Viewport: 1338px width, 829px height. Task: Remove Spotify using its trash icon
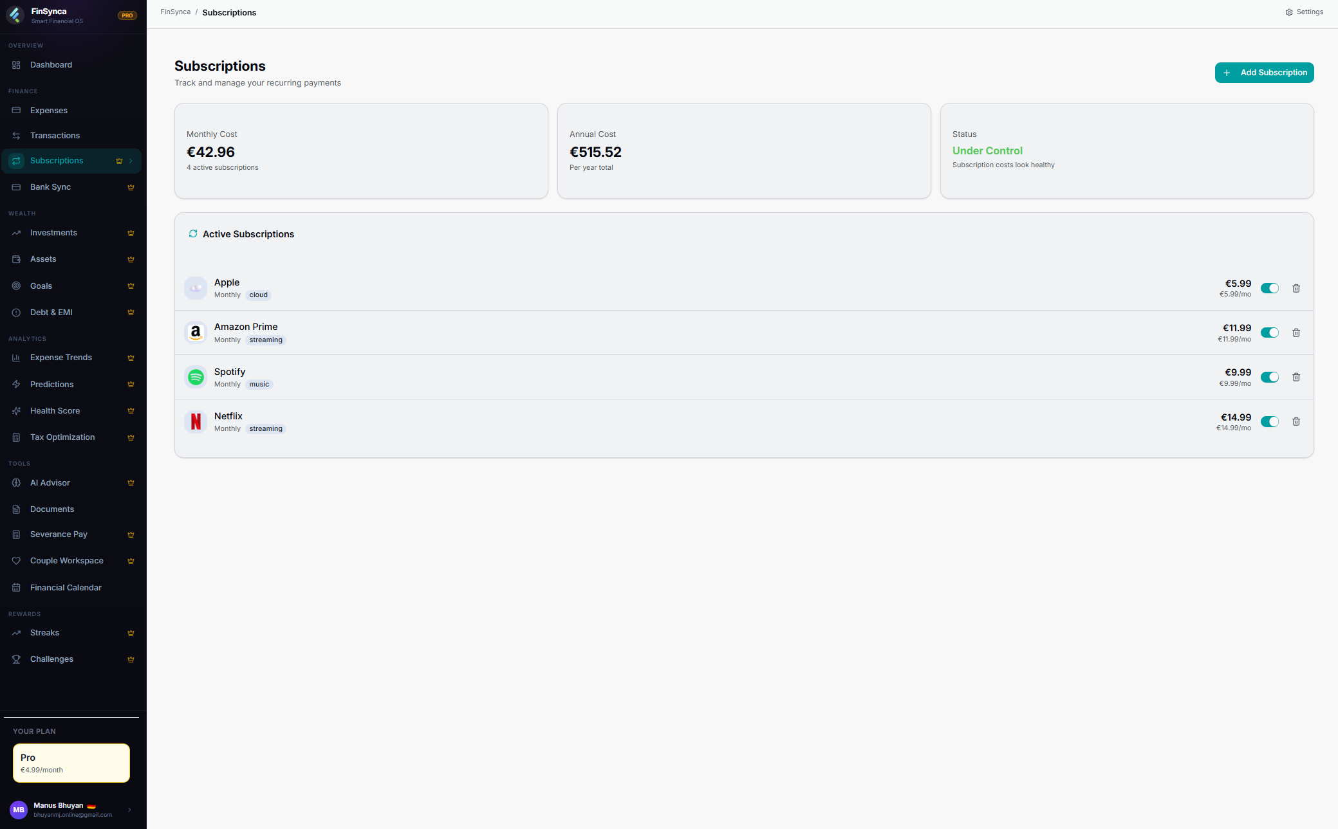(1296, 377)
